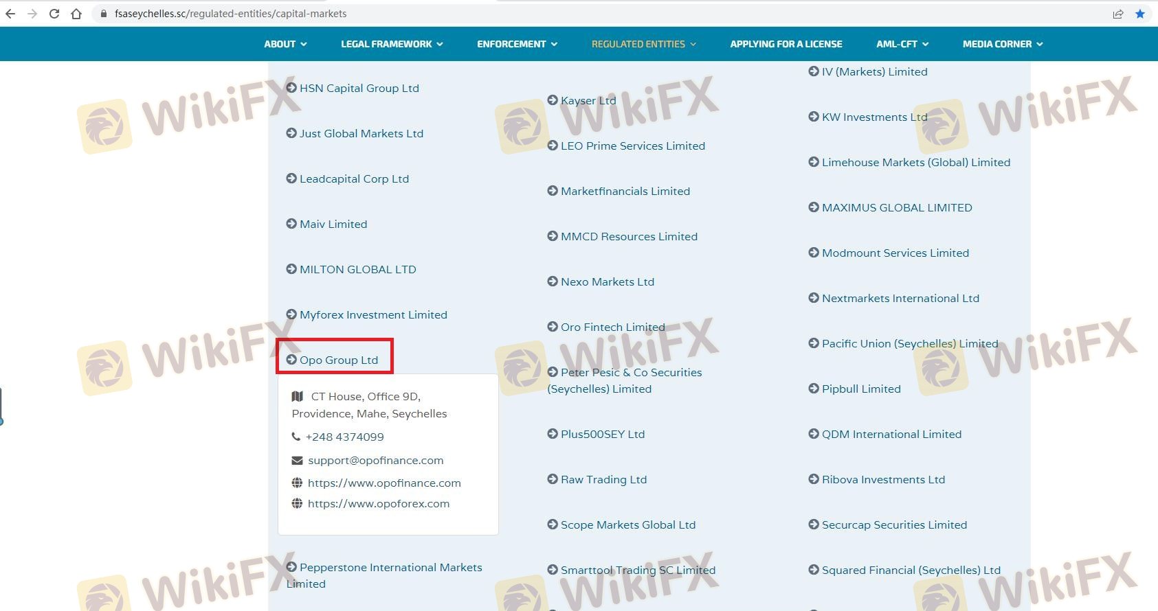Open Squared Financial (Seychelles) Ltd entry
This screenshot has height=611, width=1158.
pyautogui.click(x=904, y=570)
